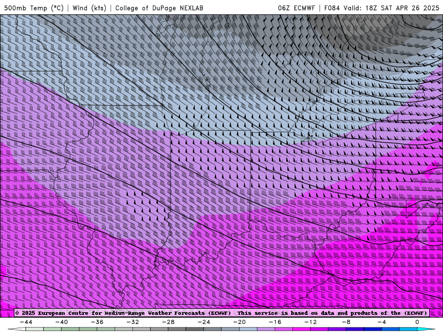Click the "-36" color bar label
Image resolution: width=443 pixels, height=332 pixels.
97,322
